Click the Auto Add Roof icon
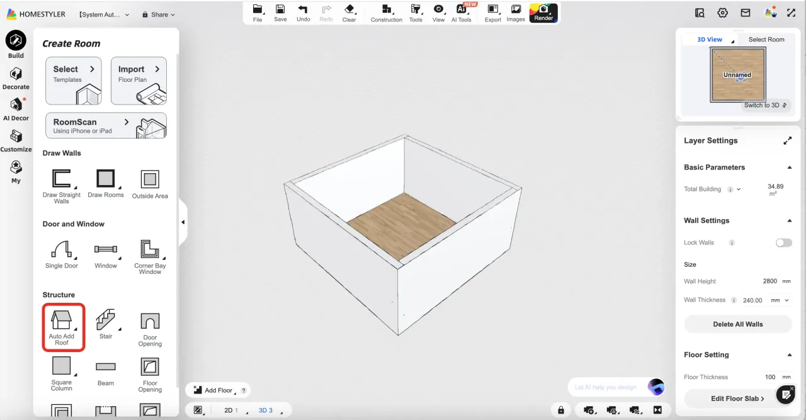The image size is (806, 420). [62, 321]
